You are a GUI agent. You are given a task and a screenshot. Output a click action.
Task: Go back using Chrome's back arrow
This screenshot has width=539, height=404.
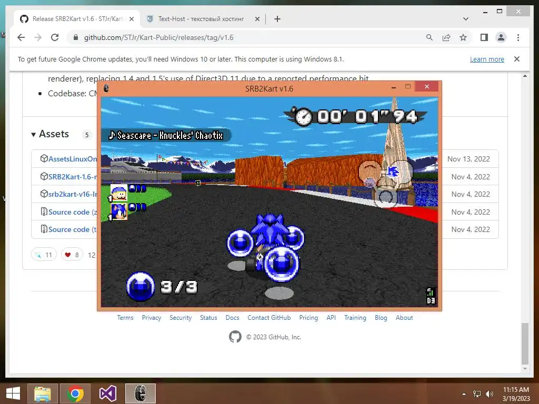[x=21, y=37]
